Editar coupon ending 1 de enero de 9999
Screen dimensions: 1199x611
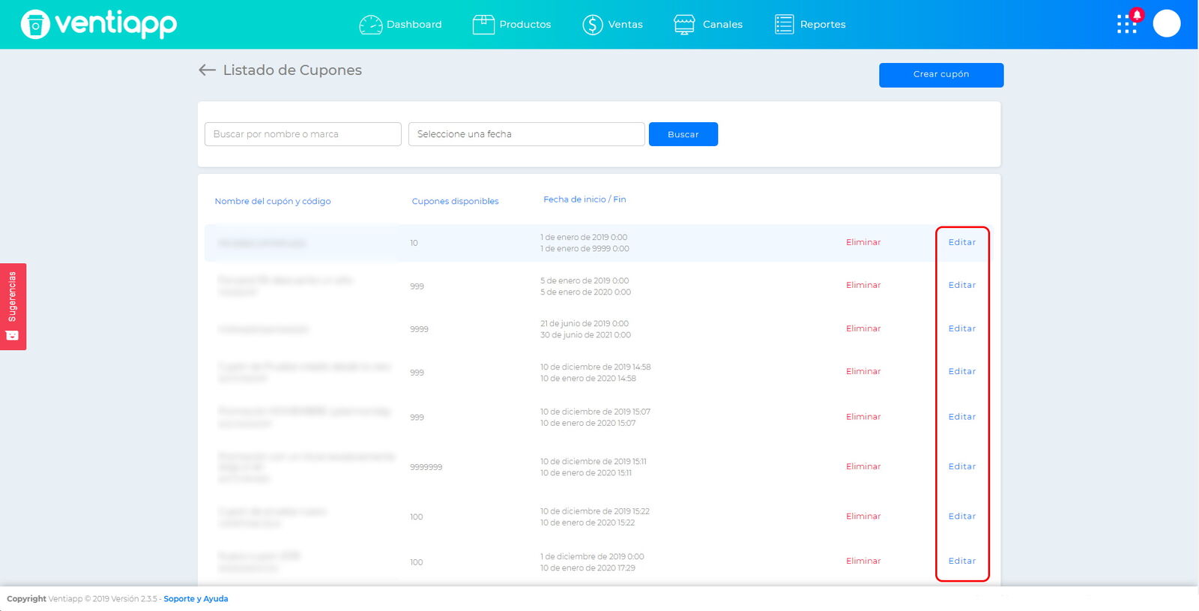point(962,242)
